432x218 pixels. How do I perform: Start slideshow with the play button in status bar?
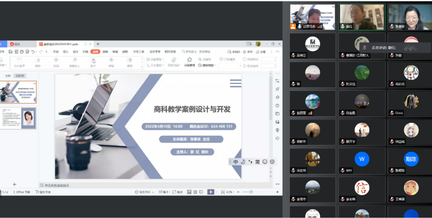pyautogui.click(x=211, y=192)
